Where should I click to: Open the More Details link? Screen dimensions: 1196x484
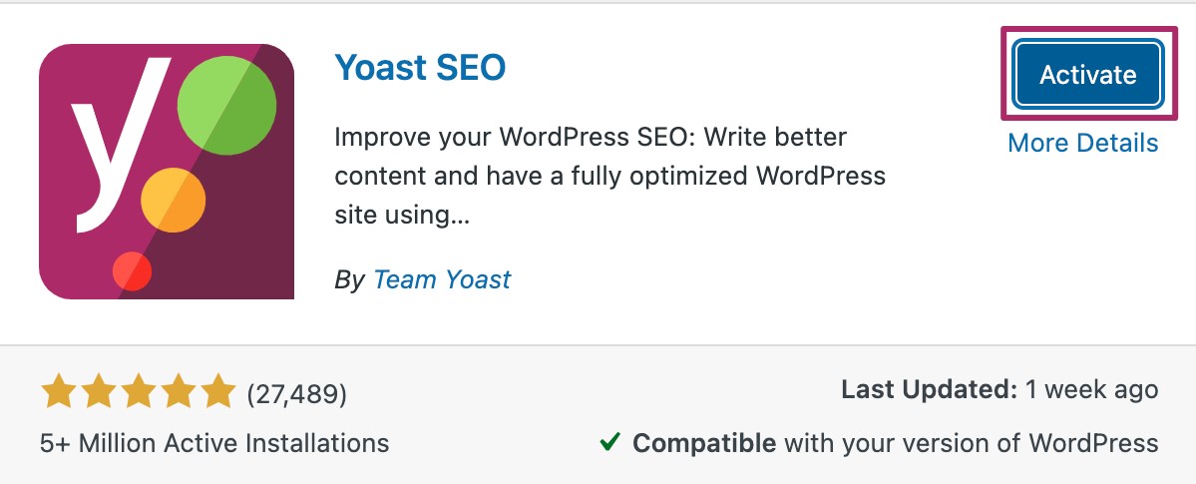point(1082,143)
